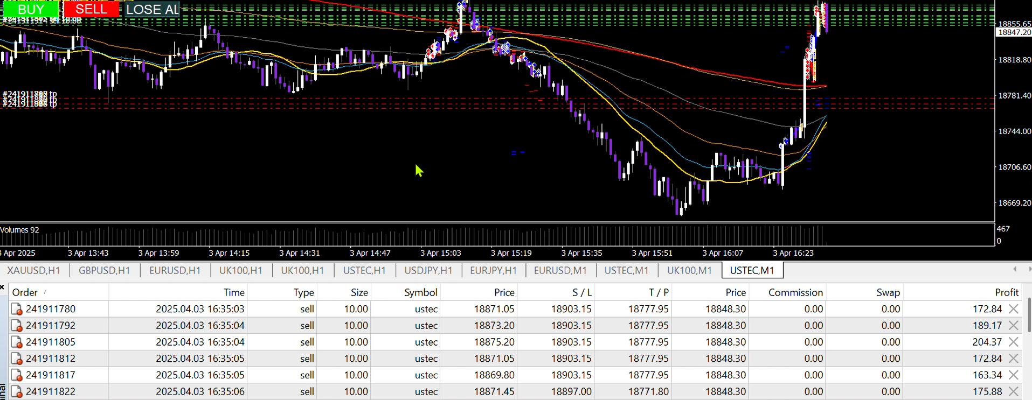Click the green BUY button
Viewport: 1032px width, 400px height.
[31, 9]
